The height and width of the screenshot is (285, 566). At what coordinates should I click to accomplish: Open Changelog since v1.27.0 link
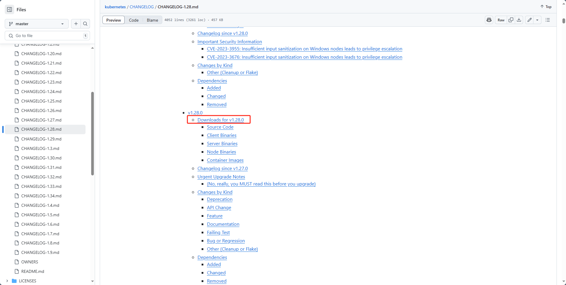[223, 169]
